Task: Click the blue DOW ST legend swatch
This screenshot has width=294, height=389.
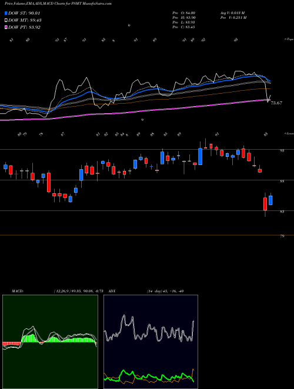Action: click(6, 13)
